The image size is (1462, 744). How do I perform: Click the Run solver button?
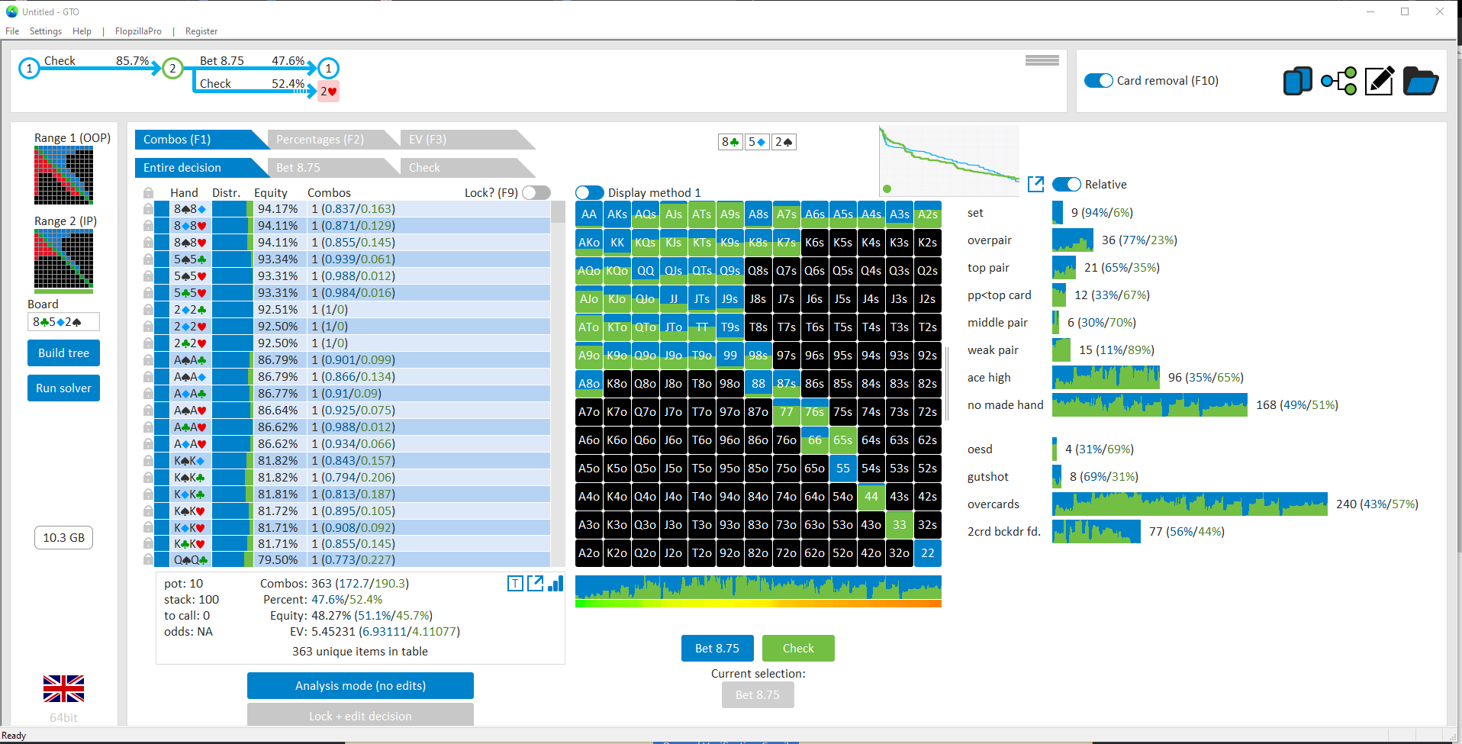64,388
